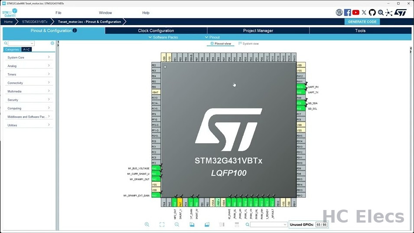Switch to Pinout view
This screenshot has width=414, height=233.
point(221,43)
